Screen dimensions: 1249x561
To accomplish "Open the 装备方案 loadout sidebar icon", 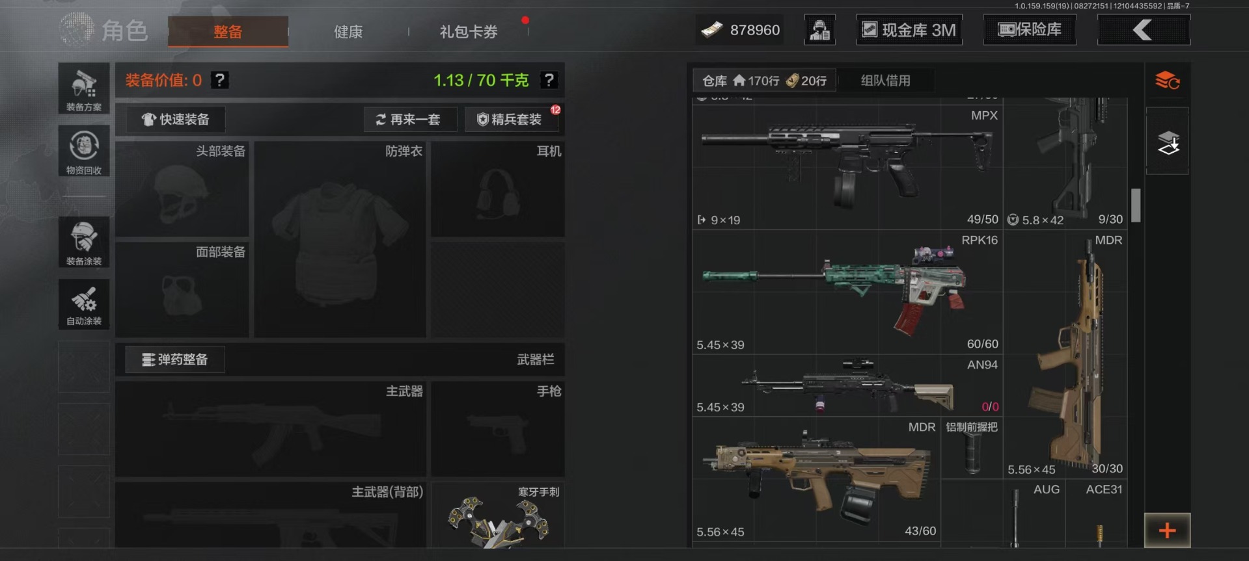I will [x=84, y=88].
